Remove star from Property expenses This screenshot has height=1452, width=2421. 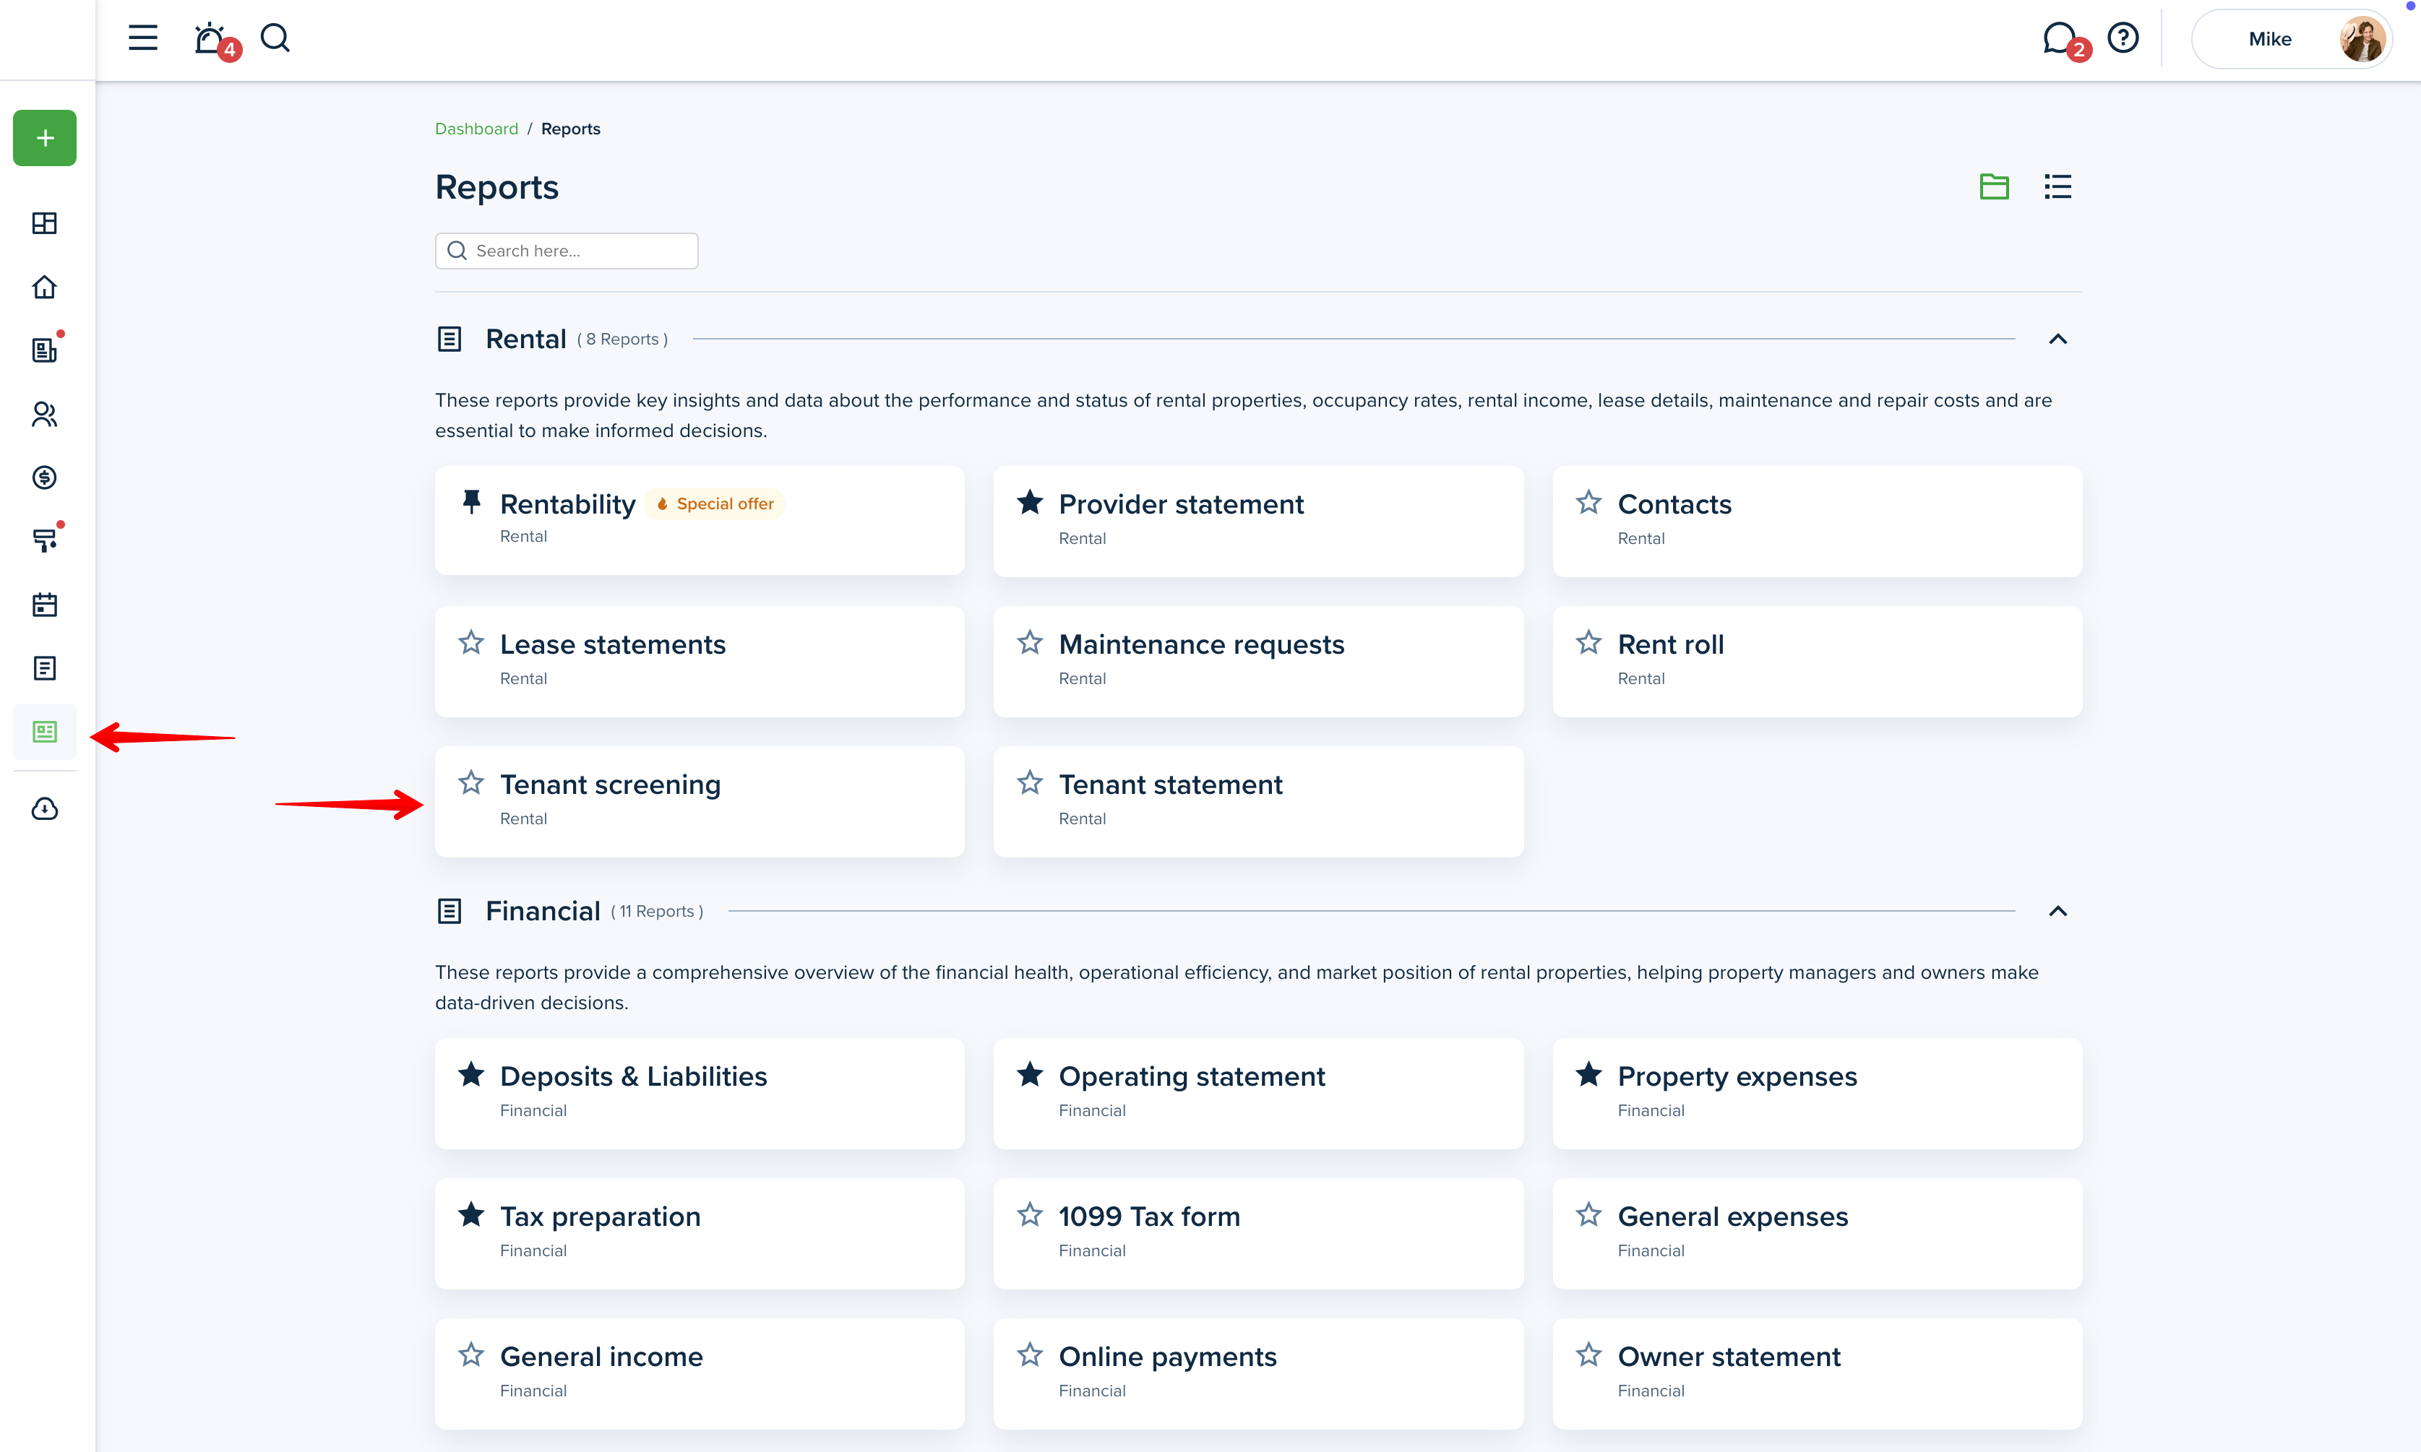tap(1588, 1074)
